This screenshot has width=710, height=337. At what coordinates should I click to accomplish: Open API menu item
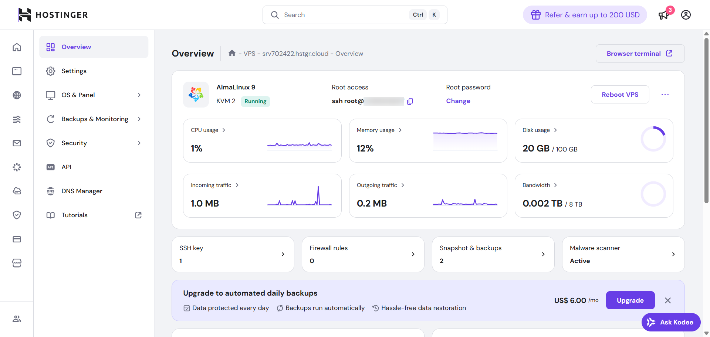pyautogui.click(x=94, y=167)
